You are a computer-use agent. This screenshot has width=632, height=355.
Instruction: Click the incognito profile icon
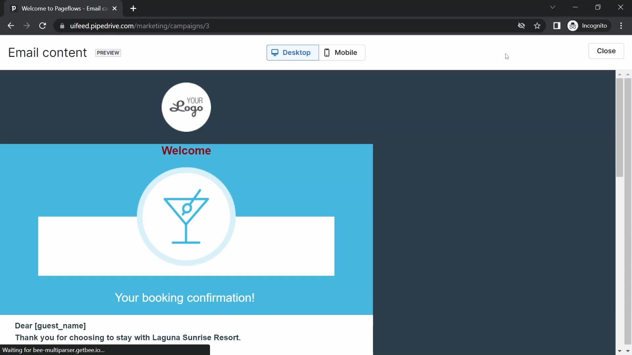tap(573, 26)
